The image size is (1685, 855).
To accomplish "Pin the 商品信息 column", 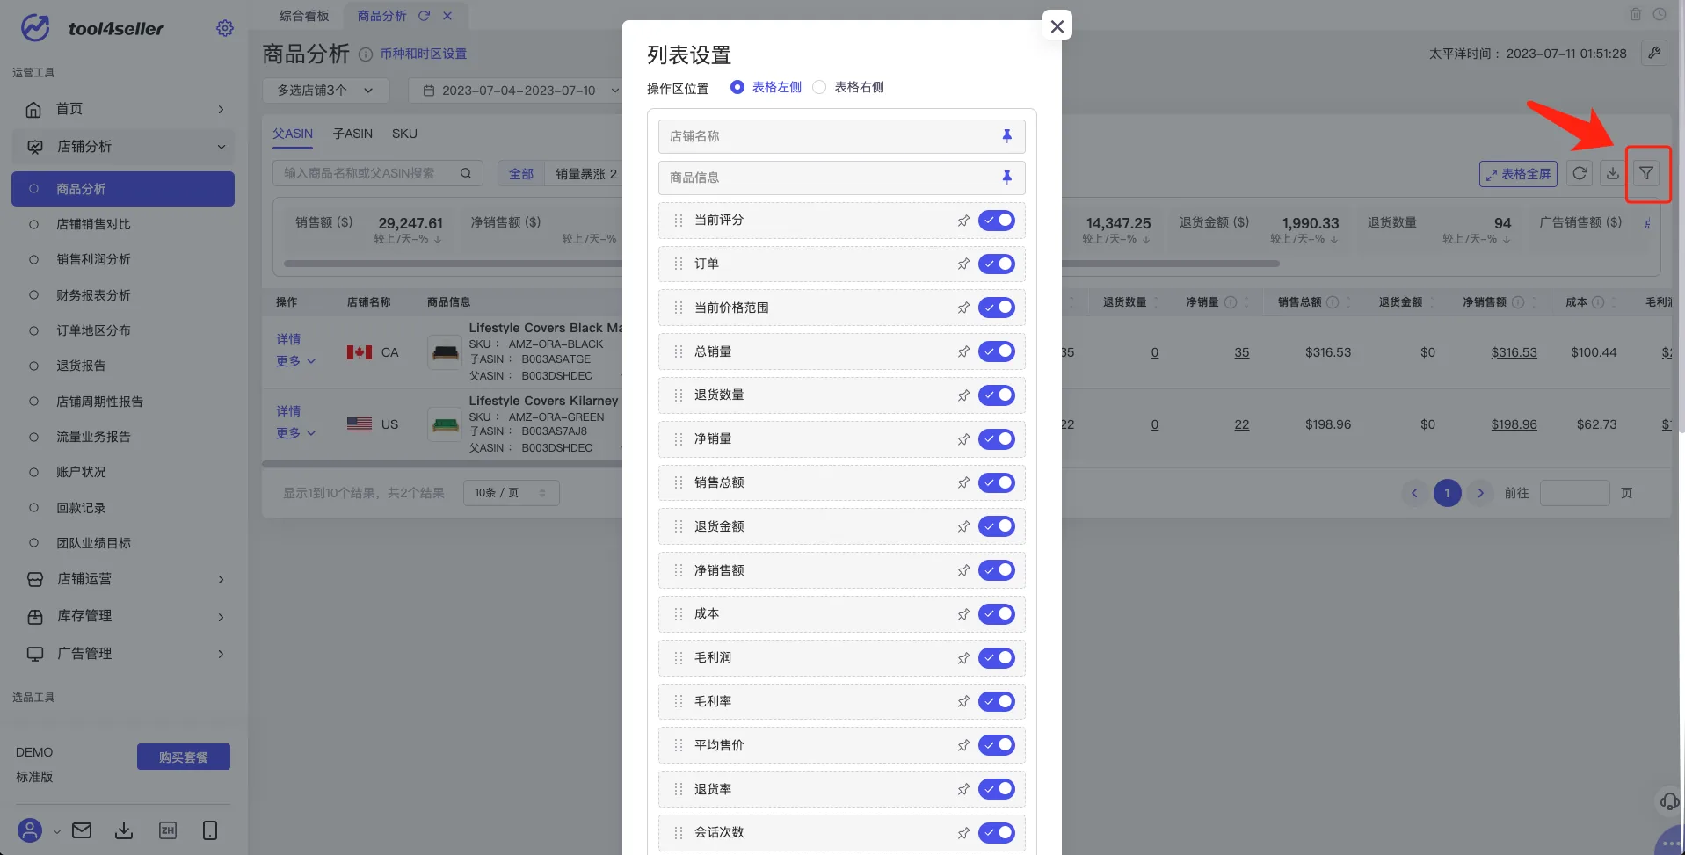I will [1007, 178].
